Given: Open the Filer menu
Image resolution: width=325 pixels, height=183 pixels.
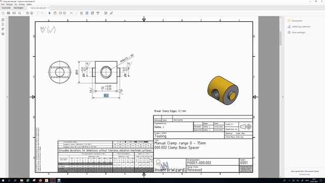Looking at the screenshot, I should pos(3,4).
